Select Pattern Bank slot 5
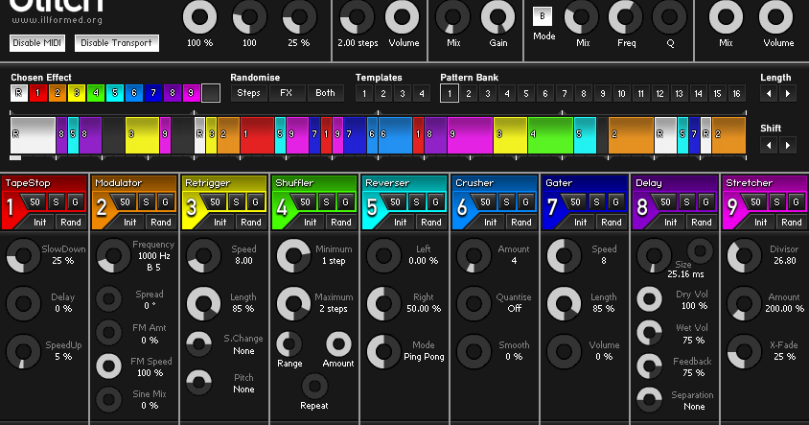 (526, 93)
